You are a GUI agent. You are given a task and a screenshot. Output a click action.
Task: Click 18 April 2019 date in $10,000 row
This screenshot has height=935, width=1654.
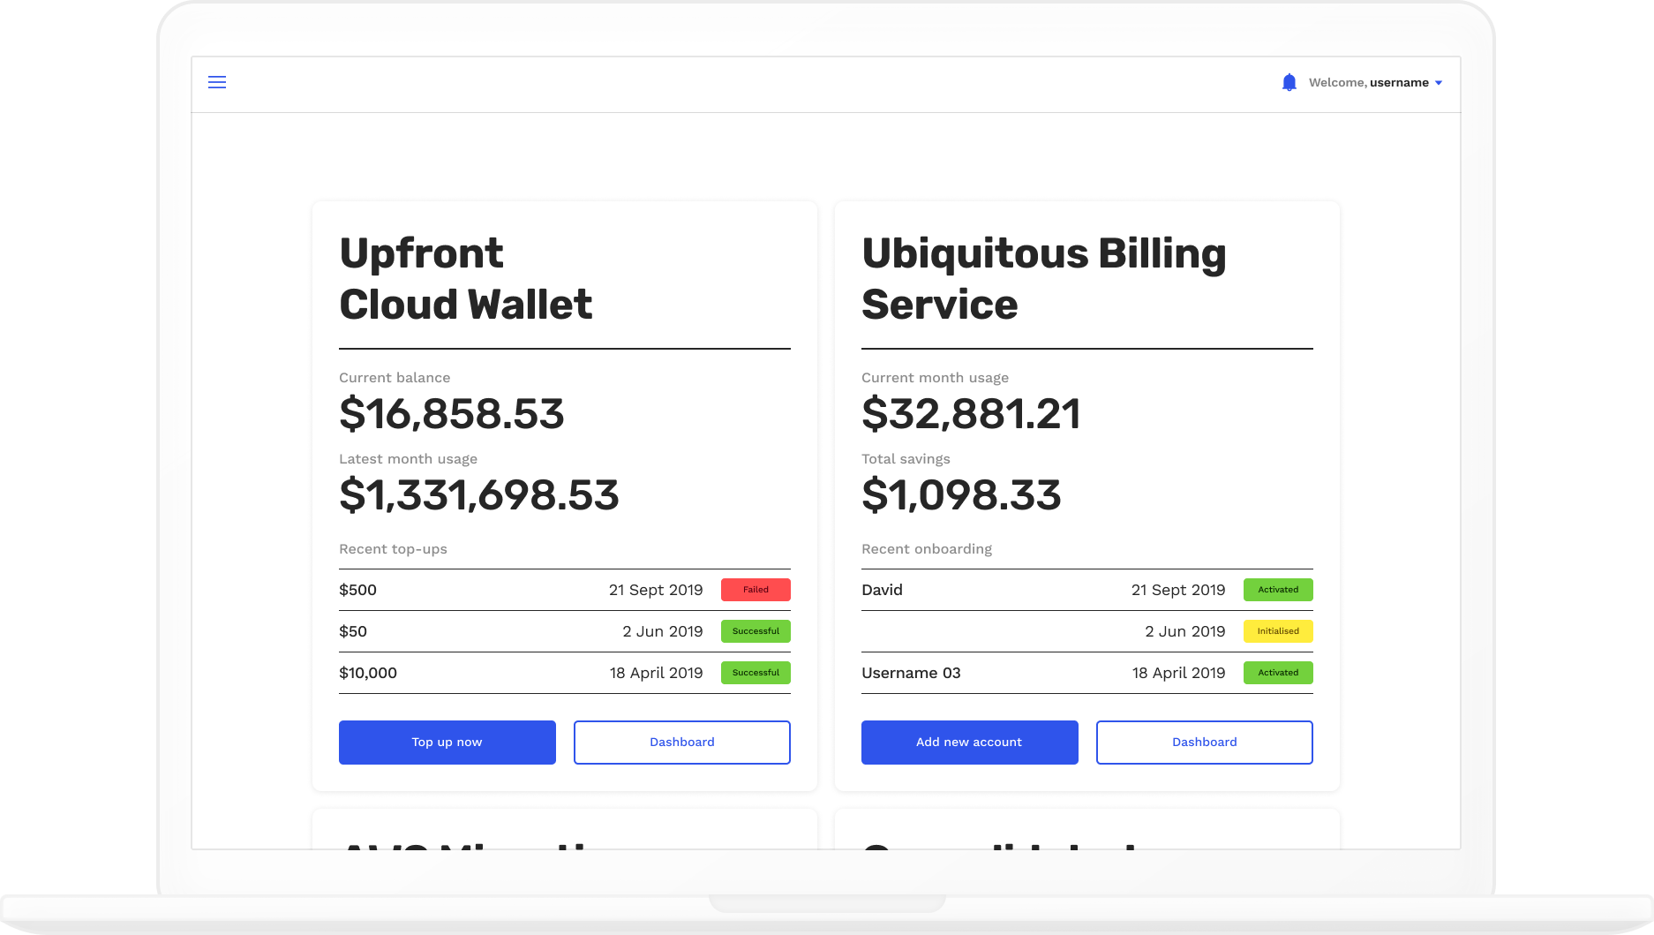click(656, 673)
